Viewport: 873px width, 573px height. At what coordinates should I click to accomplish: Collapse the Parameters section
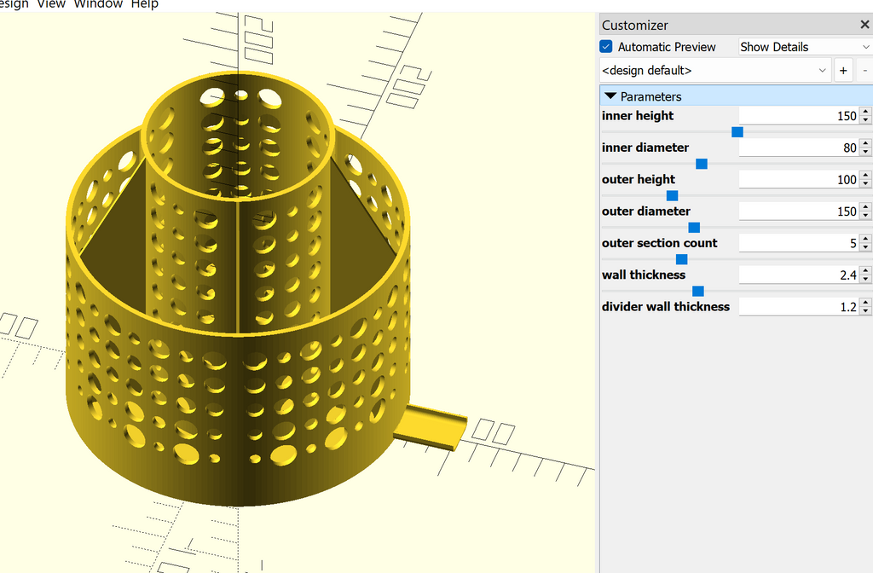610,96
